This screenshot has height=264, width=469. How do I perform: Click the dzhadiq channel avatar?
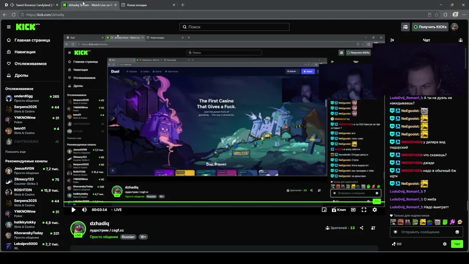(x=78, y=229)
